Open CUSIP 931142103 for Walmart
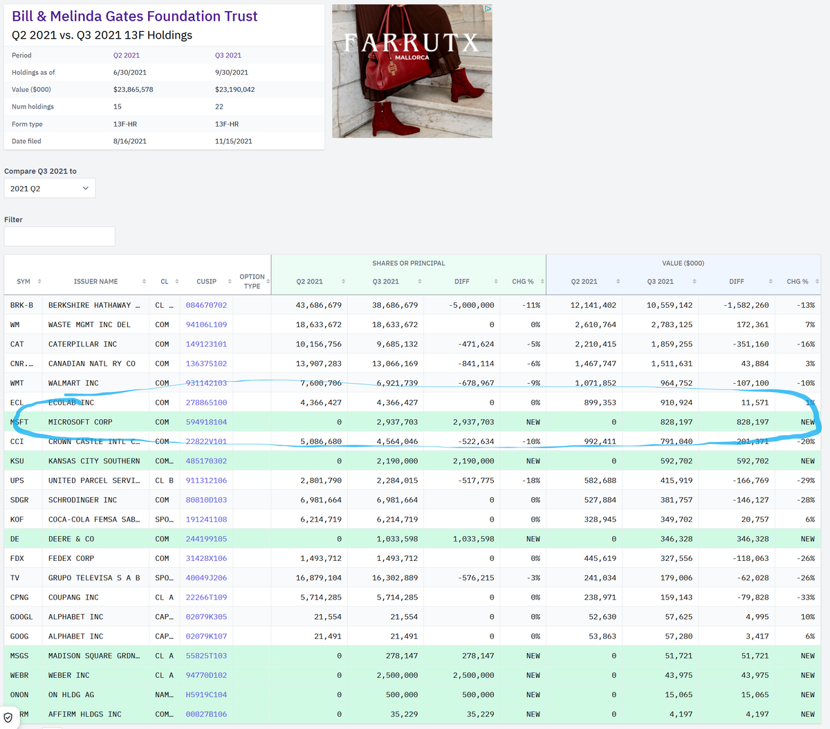Image resolution: width=830 pixels, height=729 pixels. coord(206,383)
